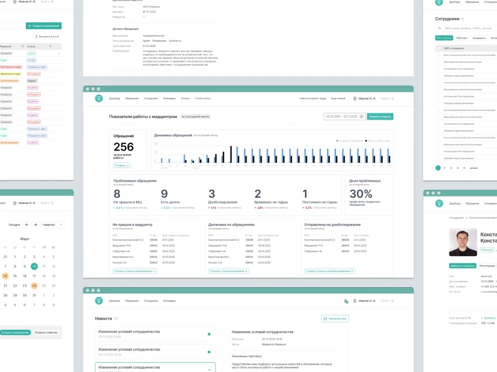Check the select-all box beside ФИО сотрудника

pos(439,48)
